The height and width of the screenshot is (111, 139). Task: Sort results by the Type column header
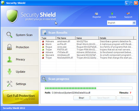[48, 38]
